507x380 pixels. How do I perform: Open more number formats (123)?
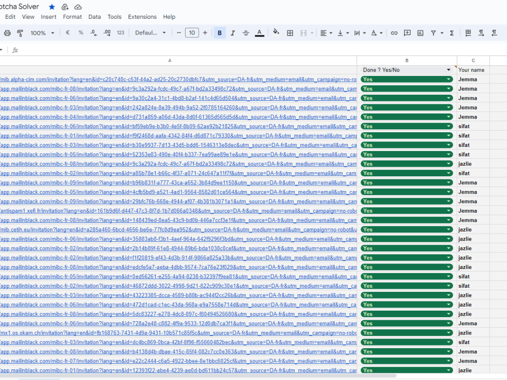point(121,32)
